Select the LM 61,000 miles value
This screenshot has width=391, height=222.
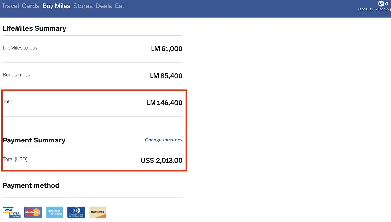pos(167,49)
